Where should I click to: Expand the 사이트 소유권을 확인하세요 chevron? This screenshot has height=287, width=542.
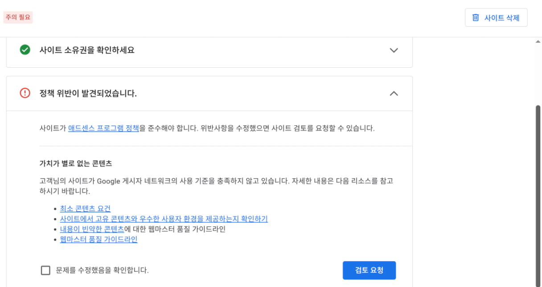(x=394, y=50)
